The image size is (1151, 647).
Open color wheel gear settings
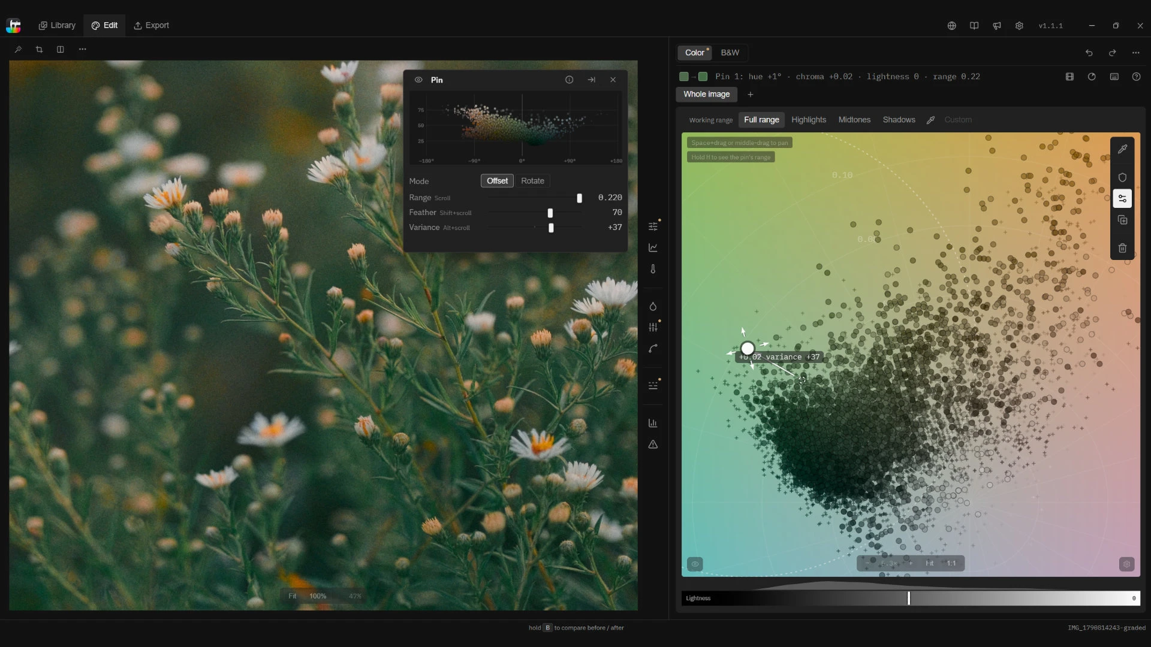pos(1126,564)
